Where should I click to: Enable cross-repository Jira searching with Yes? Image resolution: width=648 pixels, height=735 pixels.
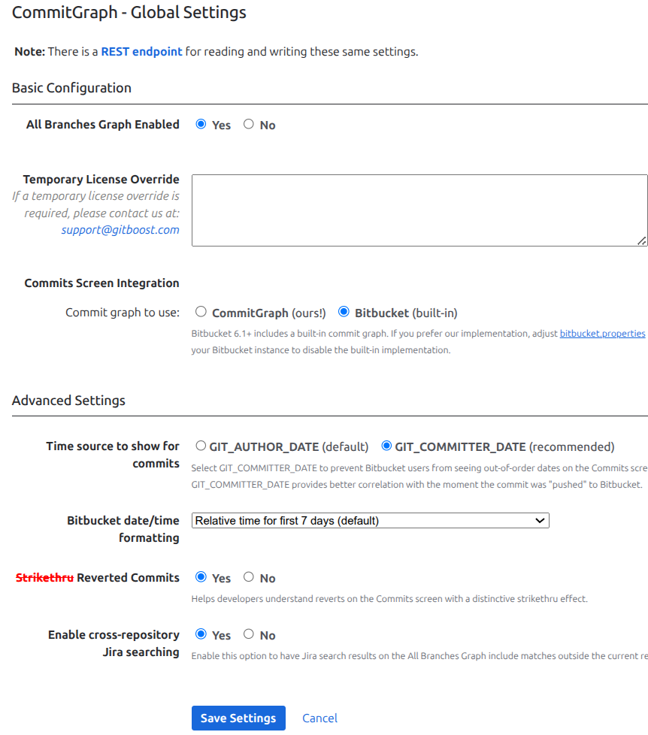tap(201, 634)
